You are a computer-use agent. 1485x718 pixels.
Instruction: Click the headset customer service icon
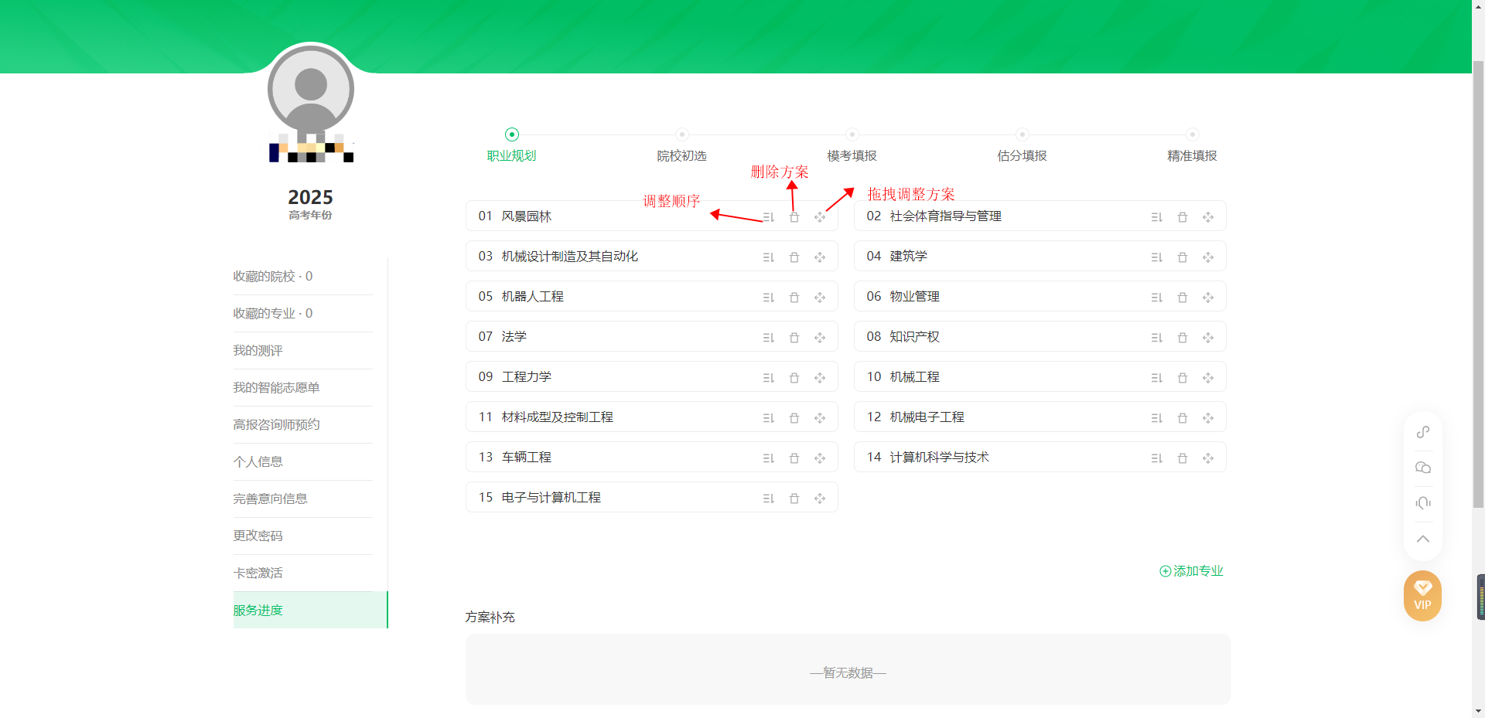[1423, 502]
